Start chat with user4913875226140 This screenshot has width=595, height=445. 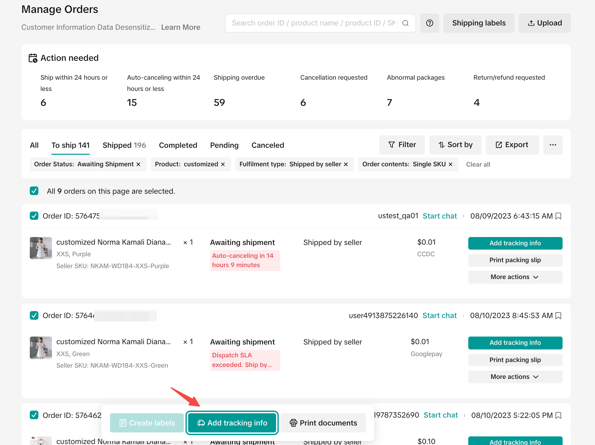439,315
